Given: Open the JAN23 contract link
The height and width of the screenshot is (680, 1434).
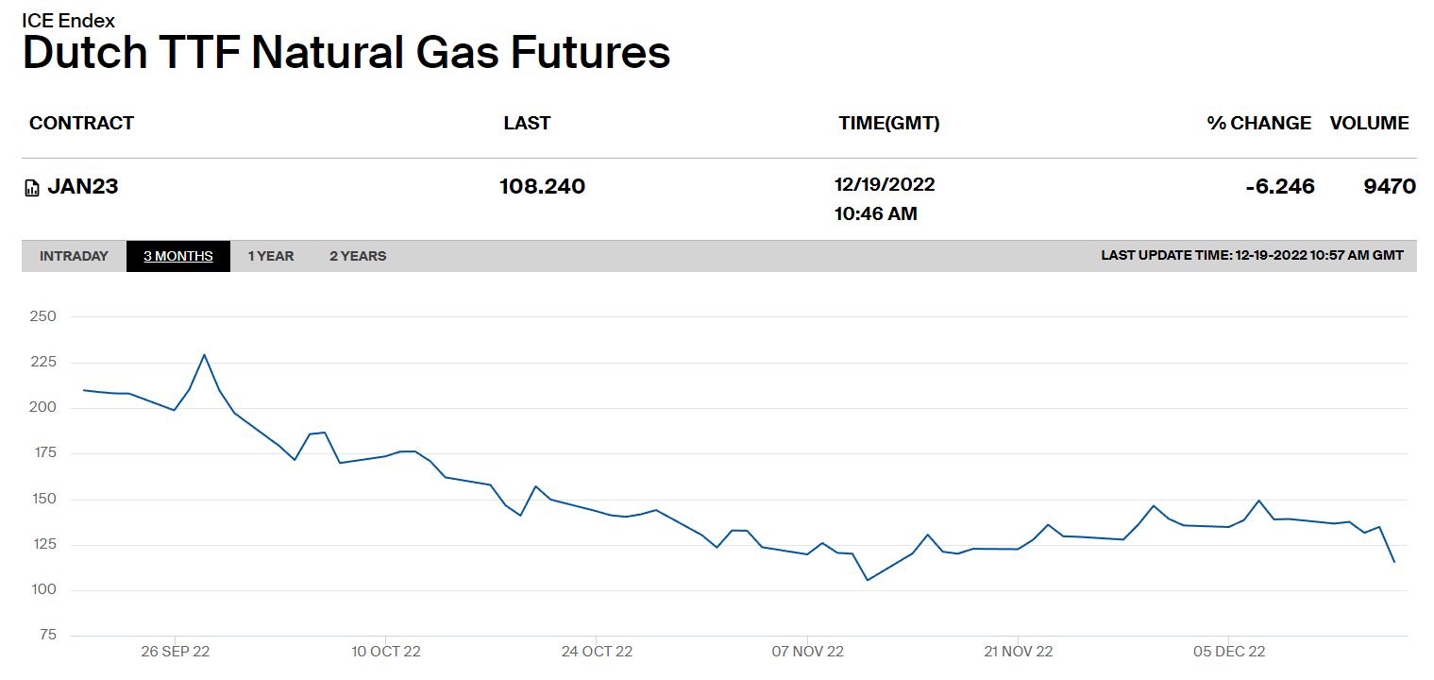Looking at the screenshot, I should pyautogui.click(x=83, y=187).
